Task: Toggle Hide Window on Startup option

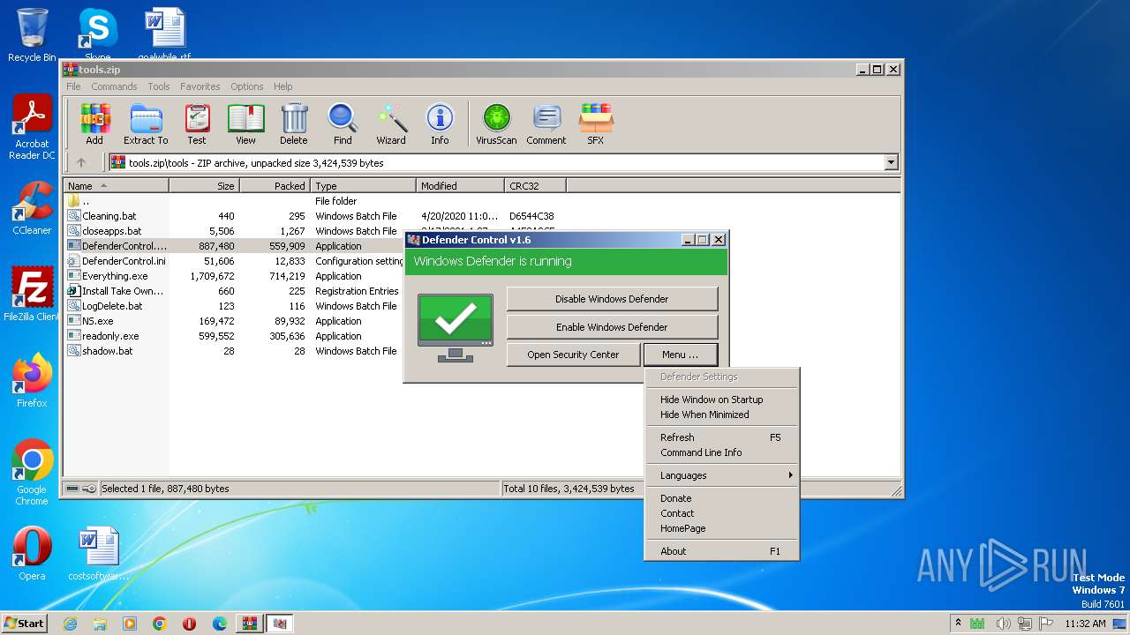Action: point(721,400)
